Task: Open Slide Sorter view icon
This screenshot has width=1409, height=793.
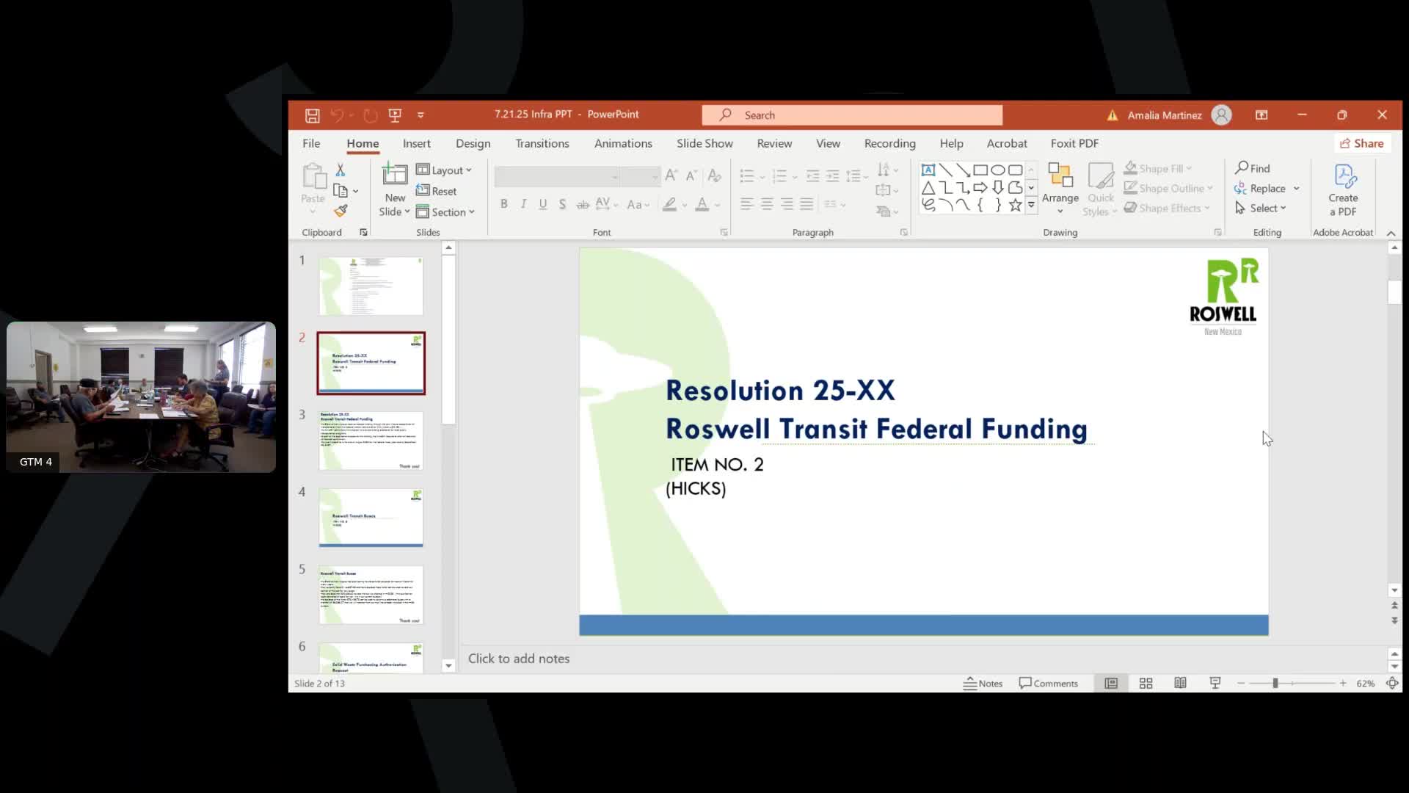Action: tap(1146, 684)
